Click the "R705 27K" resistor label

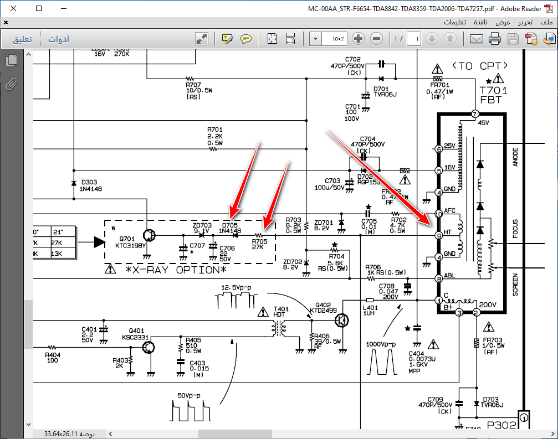(260, 244)
